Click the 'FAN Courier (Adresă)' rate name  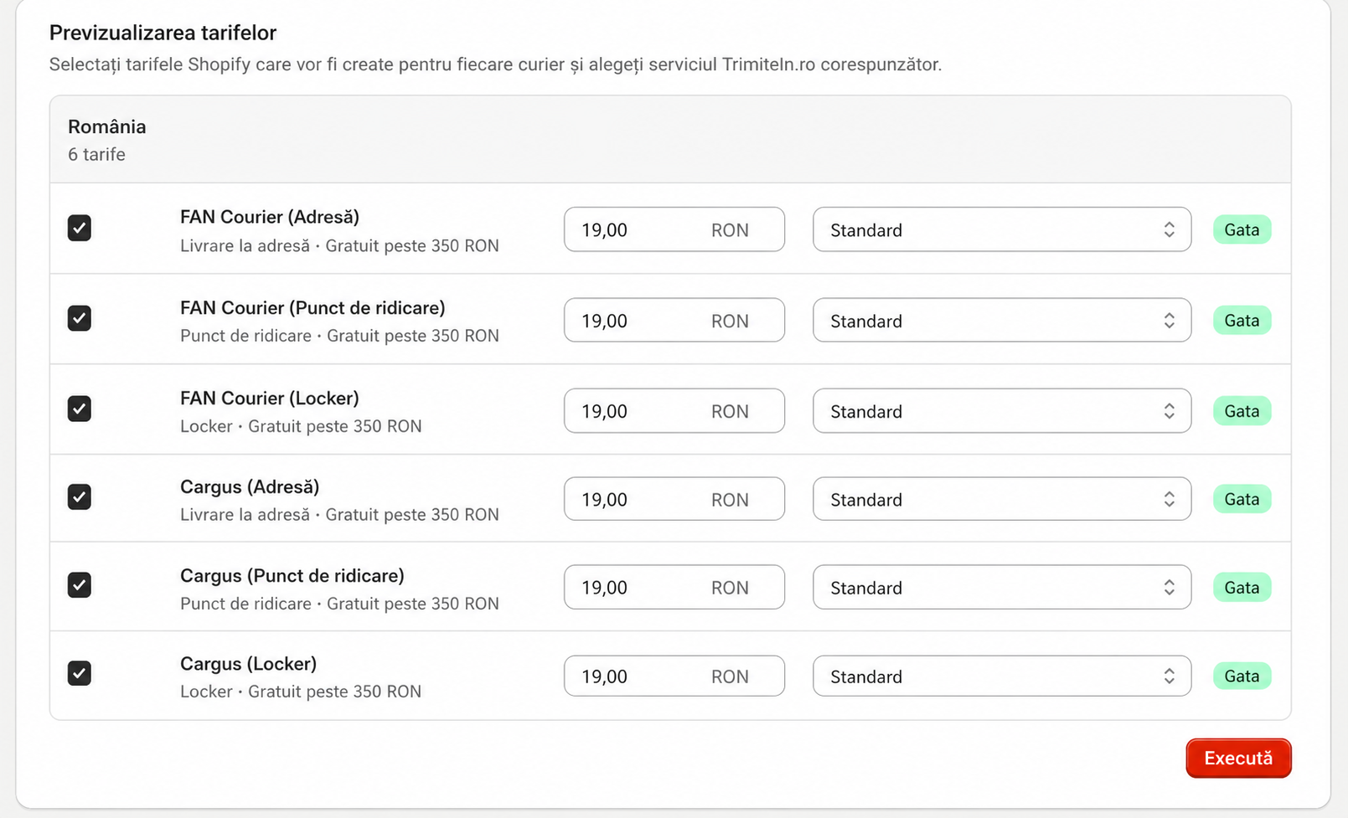[x=270, y=217]
